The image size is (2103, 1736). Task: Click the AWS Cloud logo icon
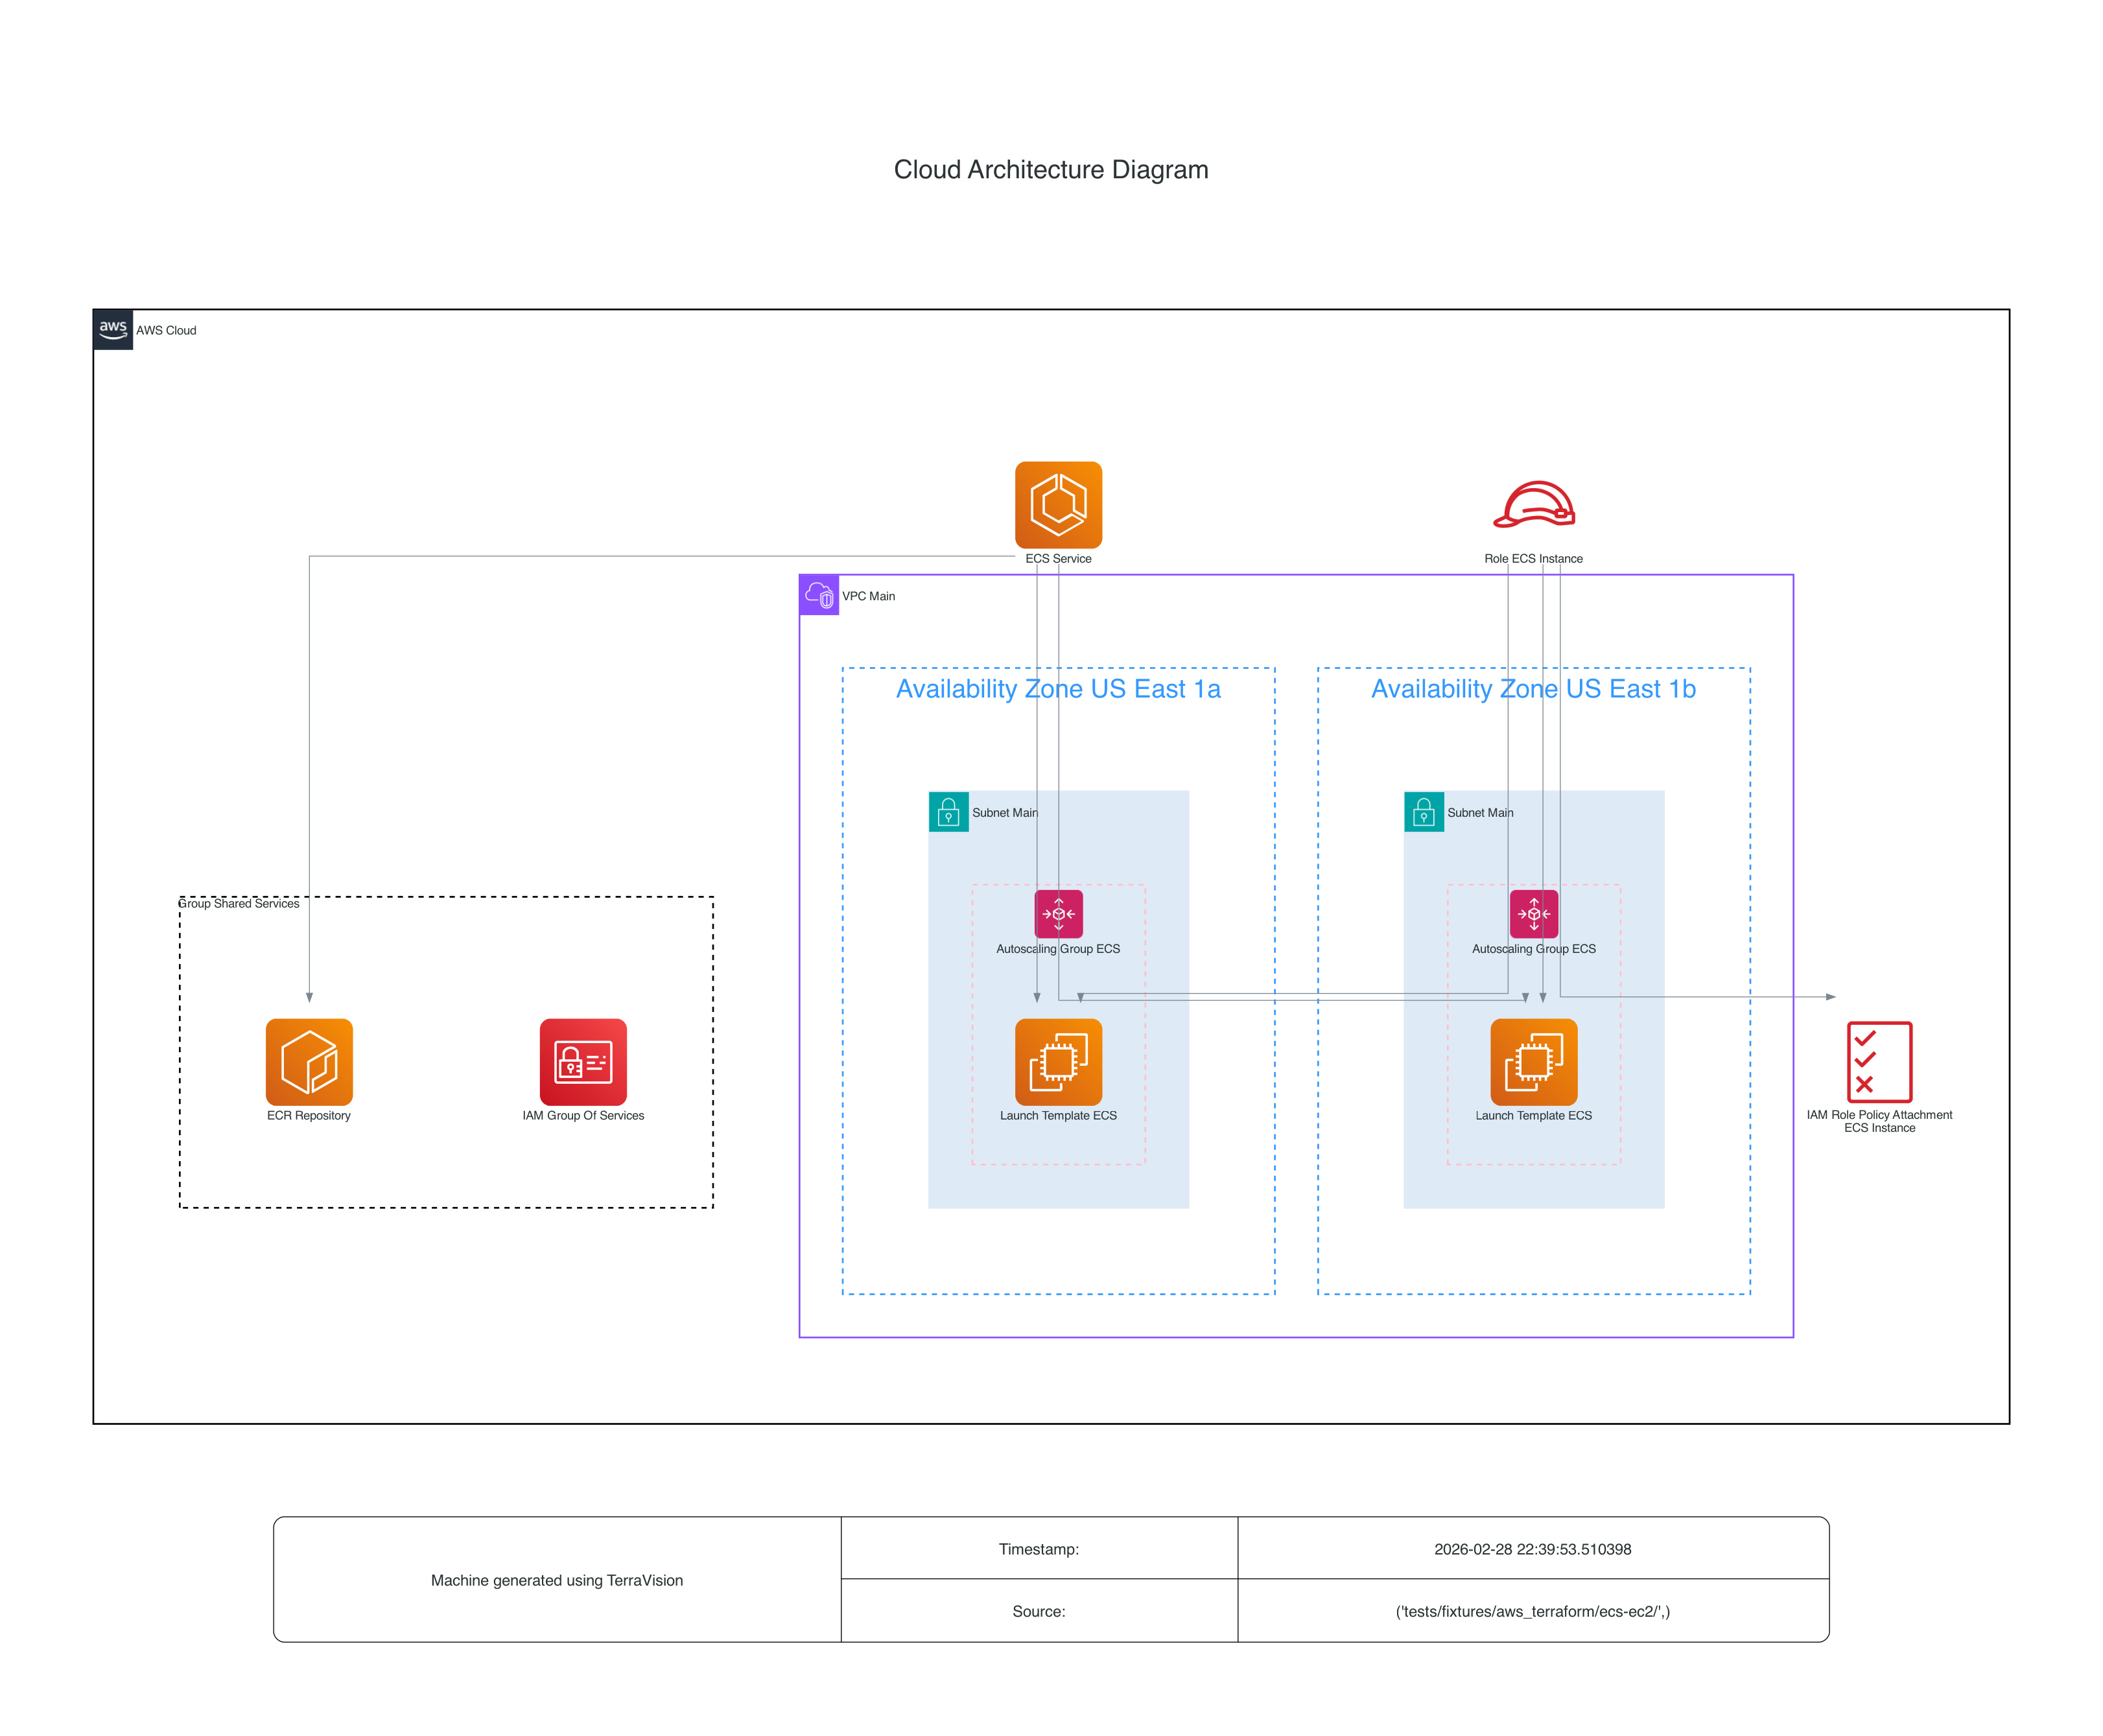pos(113,329)
